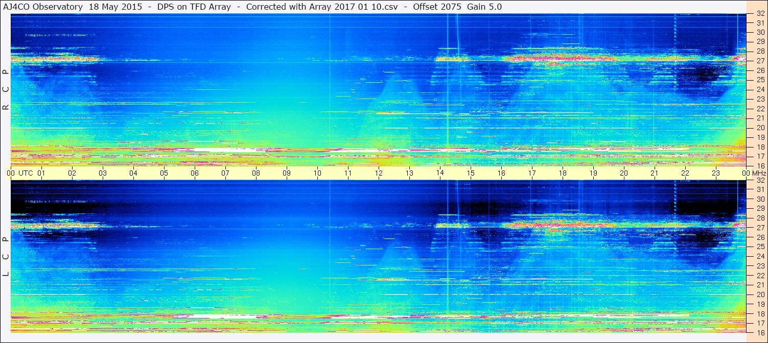Click the 'Offset 2075' header value
Viewport: 768px width, 343px height.
[x=436, y=7]
